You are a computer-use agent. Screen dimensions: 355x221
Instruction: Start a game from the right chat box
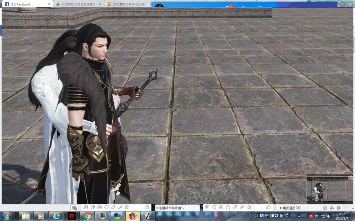[x=235, y=207]
